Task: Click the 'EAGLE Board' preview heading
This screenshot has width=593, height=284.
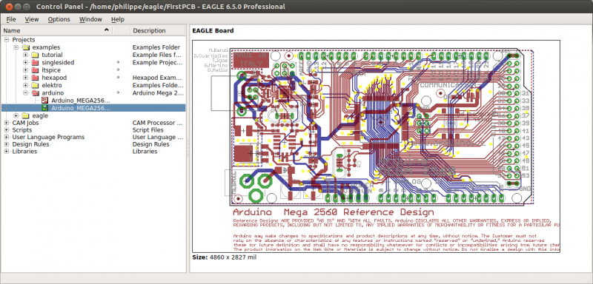Action: (213, 30)
